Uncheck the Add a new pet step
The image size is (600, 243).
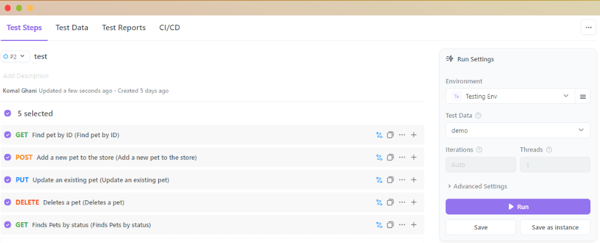[x=7, y=157]
